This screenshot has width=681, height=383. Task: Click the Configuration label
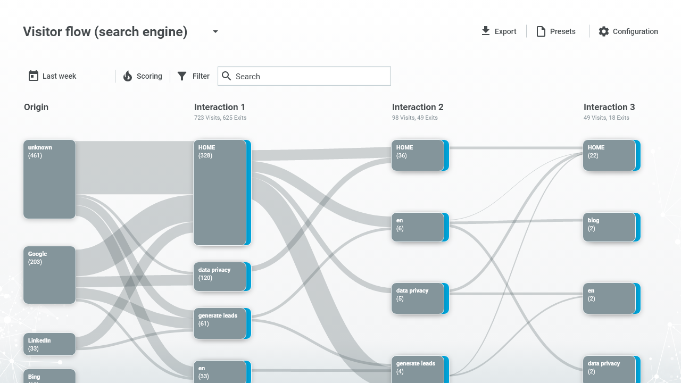click(x=635, y=31)
